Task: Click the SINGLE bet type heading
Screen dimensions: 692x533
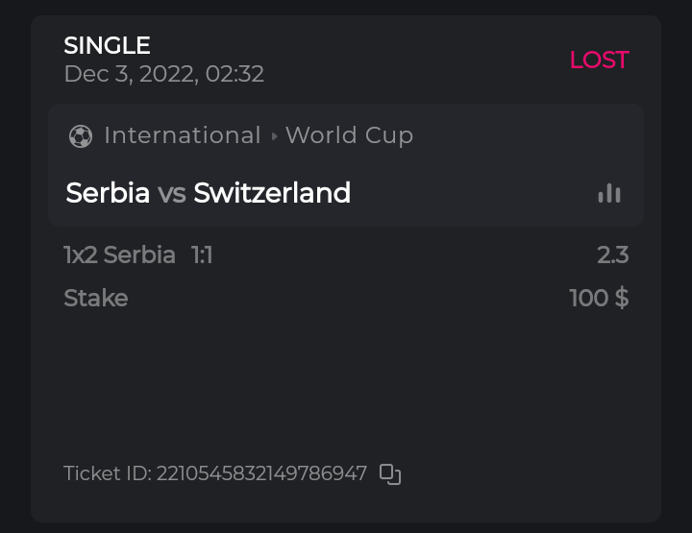Action: click(x=107, y=45)
